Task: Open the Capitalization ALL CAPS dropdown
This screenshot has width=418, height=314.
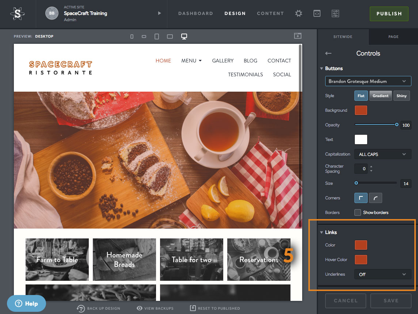Action: [x=383, y=154]
